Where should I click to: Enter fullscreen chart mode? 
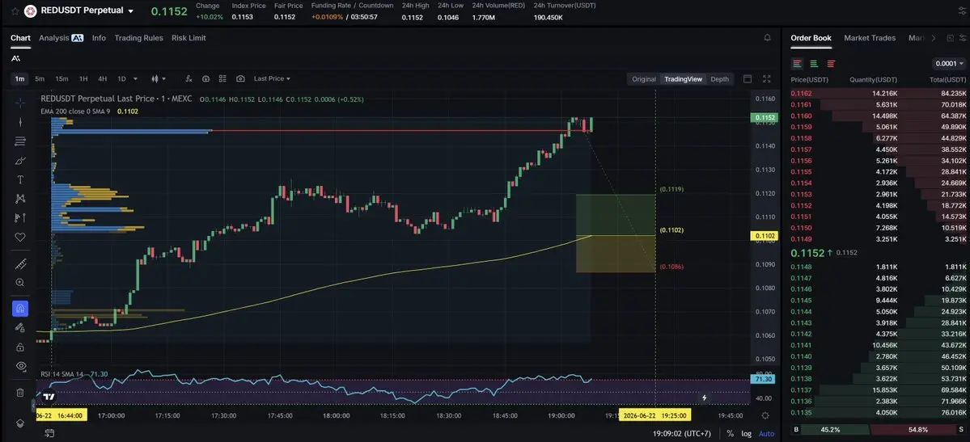(767, 78)
